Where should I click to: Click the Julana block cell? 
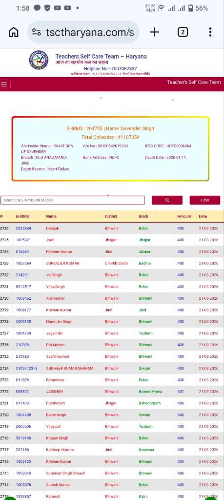tap(144, 251)
